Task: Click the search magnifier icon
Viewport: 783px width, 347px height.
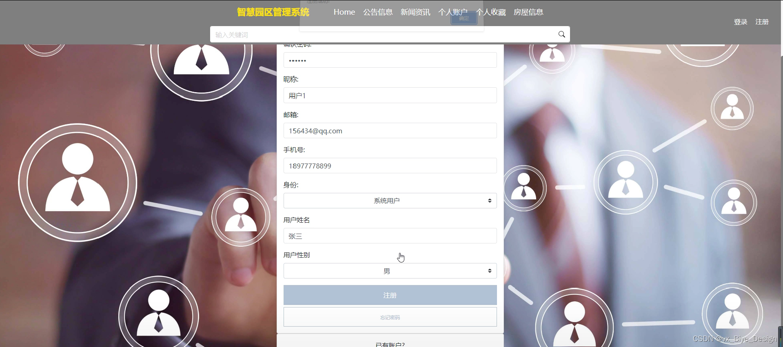Action: 561,34
